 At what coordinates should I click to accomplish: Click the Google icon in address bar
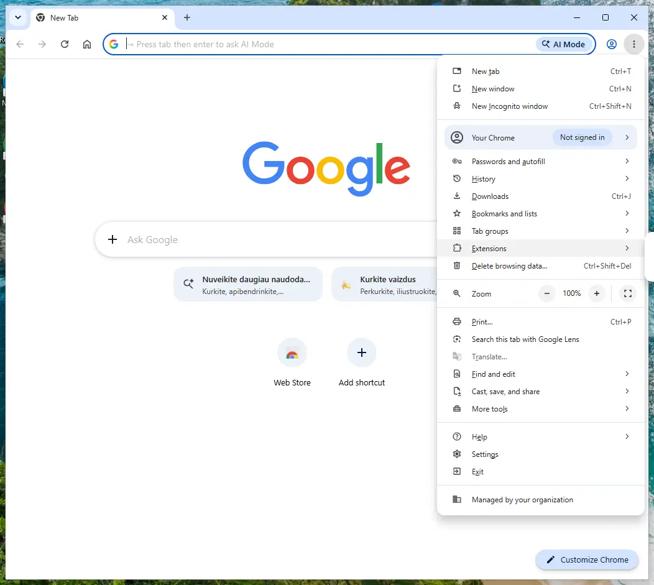point(114,44)
